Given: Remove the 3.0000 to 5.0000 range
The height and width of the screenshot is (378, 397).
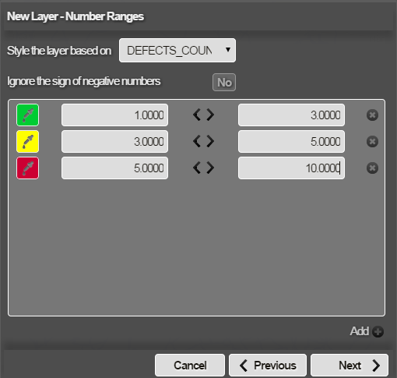Looking at the screenshot, I should tap(372, 141).
